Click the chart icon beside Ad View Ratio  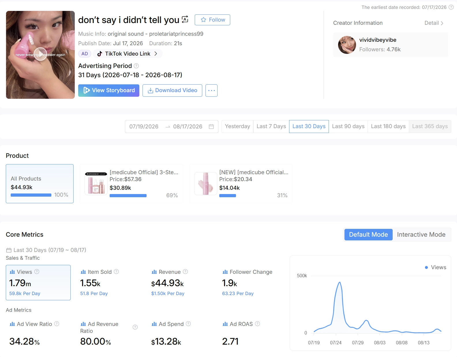[x=12, y=324]
